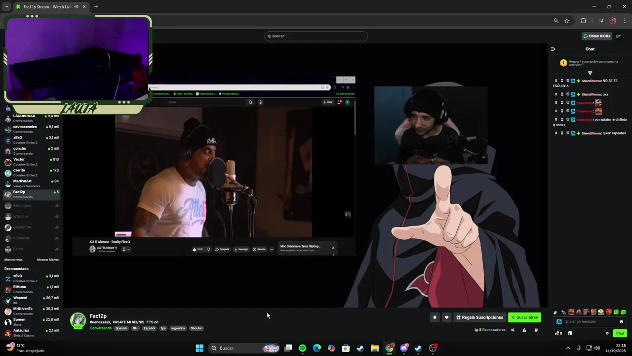Open the Chrome extensions puzzle icon
This screenshot has height=356, width=632.
point(583,21)
